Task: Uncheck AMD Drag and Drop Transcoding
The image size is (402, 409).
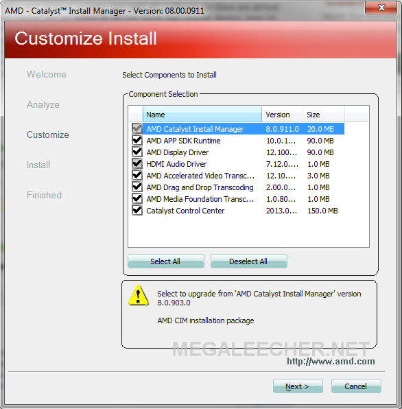Action: pos(137,187)
